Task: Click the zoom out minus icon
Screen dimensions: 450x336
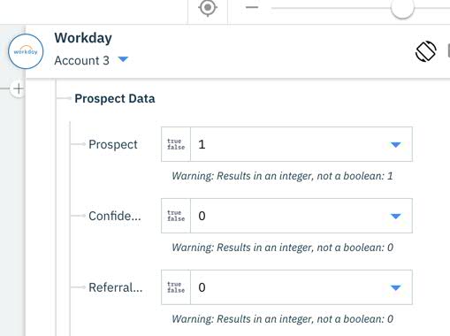Action: click(x=252, y=7)
